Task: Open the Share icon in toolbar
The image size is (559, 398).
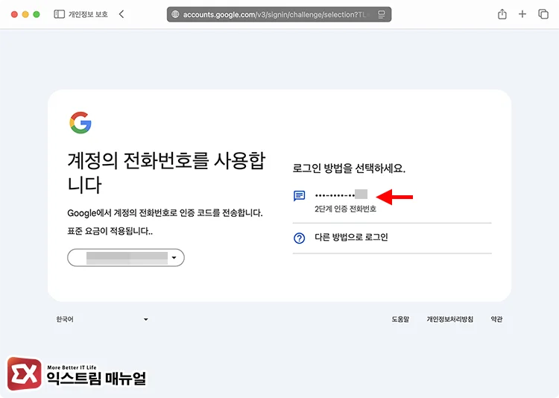Action: tap(502, 14)
